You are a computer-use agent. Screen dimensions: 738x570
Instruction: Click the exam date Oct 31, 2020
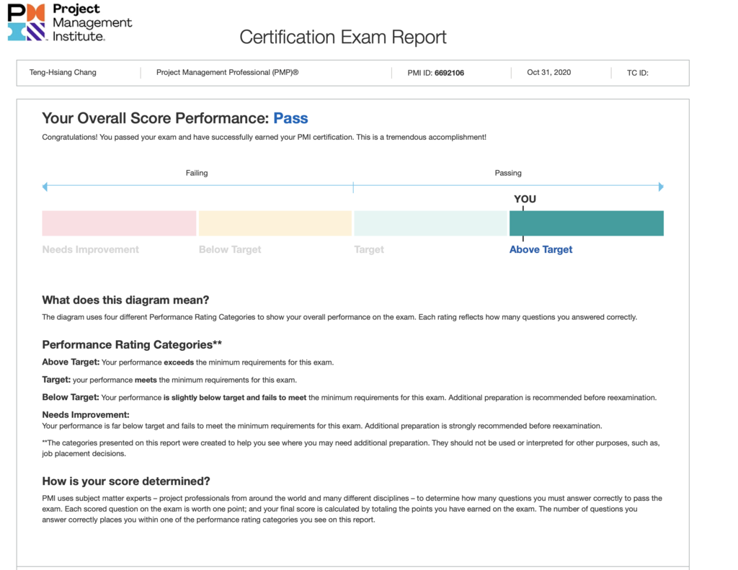pos(548,73)
